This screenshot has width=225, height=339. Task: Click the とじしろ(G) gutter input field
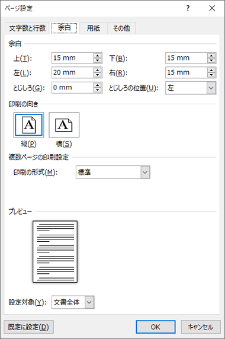[73, 88]
